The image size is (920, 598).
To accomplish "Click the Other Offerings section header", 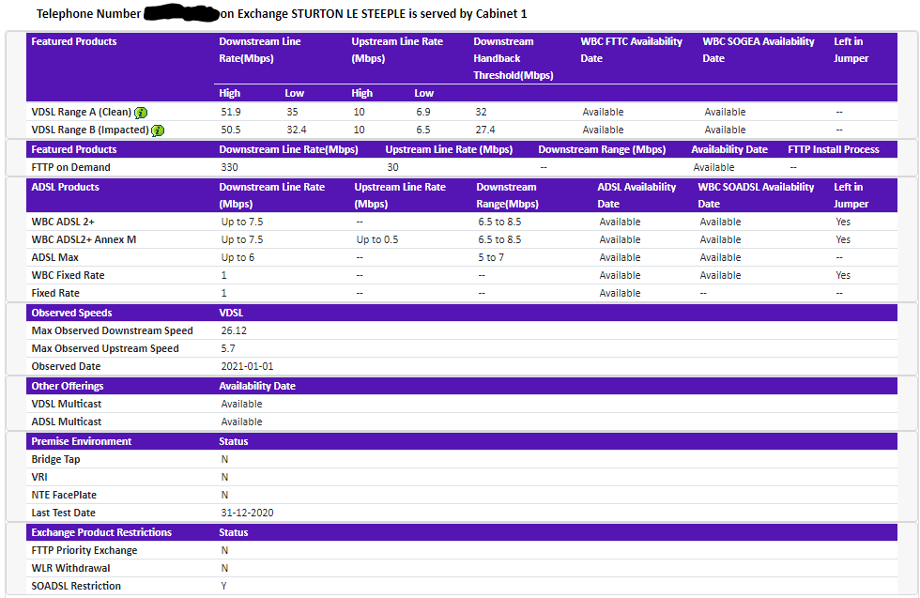I will [x=68, y=386].
